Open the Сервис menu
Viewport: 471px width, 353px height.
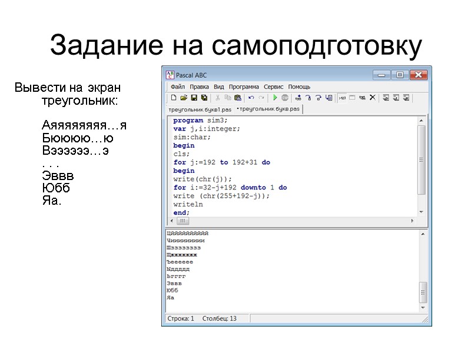coord(273,86)
